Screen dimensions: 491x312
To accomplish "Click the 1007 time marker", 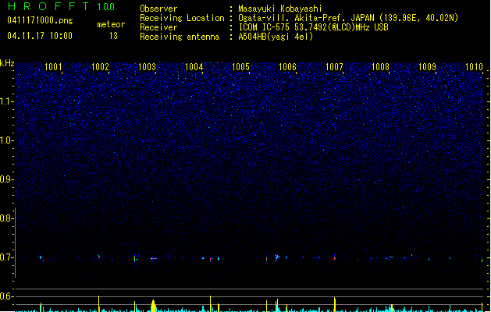I will [x=334, y=67].
